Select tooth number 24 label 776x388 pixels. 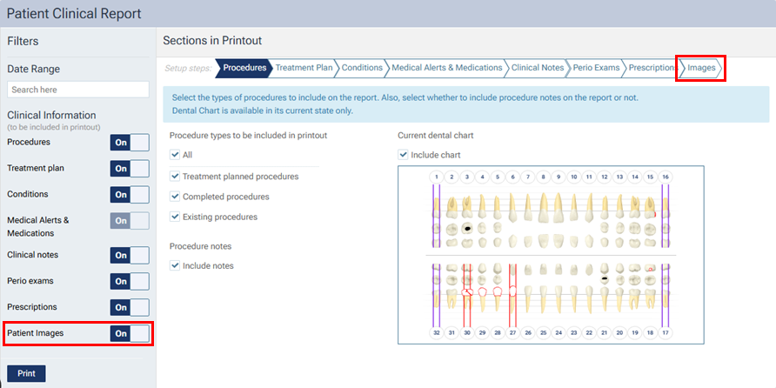tap(559, 332)
